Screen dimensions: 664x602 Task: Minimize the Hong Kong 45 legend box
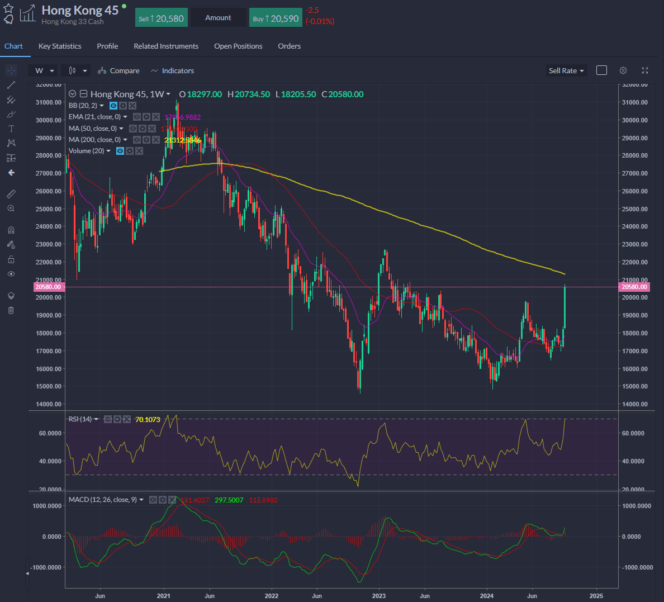tap(83, 94)
